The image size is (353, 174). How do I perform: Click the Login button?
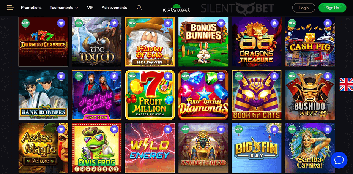[304, 8]
